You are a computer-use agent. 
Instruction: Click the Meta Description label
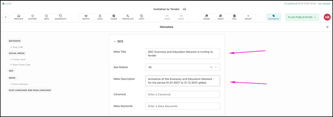[124, 79]
